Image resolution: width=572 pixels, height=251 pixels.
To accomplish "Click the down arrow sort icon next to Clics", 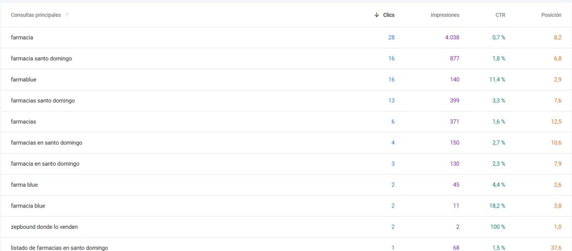I will click(x=377, y=15).
